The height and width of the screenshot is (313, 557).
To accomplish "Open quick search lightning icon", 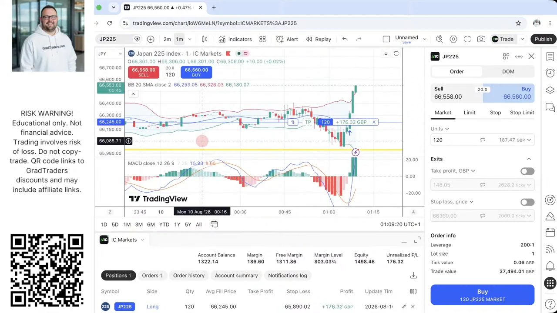I will click(x=440, y=39).
